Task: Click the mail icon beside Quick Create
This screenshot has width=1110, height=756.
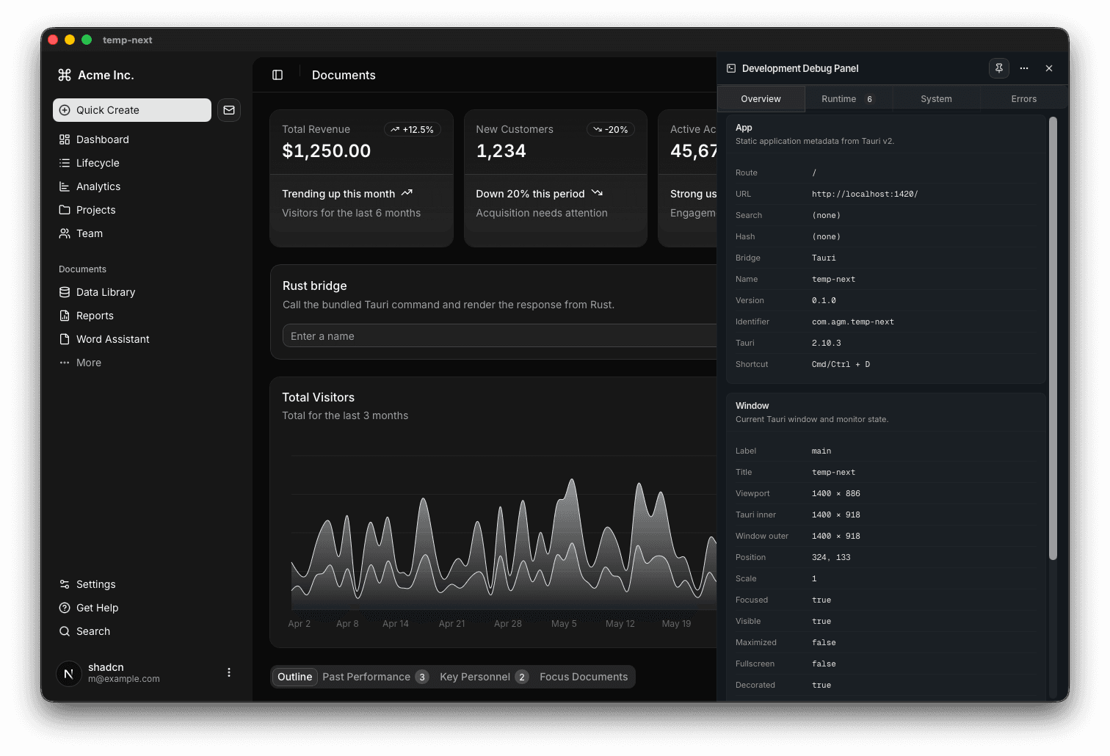Action: click(x=228, y=110)
